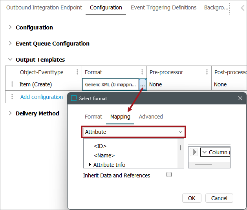Open the Attribute dropdown
Viewport: 247px width, 210px height.
pyautogui.click(x=134, y=132)
